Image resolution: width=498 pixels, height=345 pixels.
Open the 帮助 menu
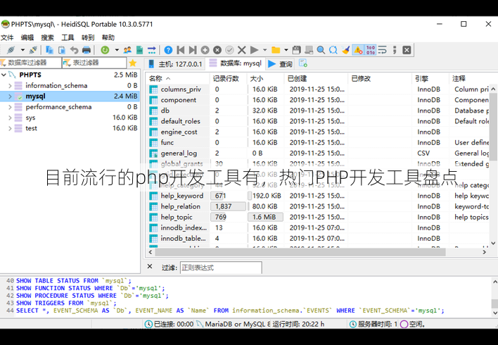click(x=108, y=38)
